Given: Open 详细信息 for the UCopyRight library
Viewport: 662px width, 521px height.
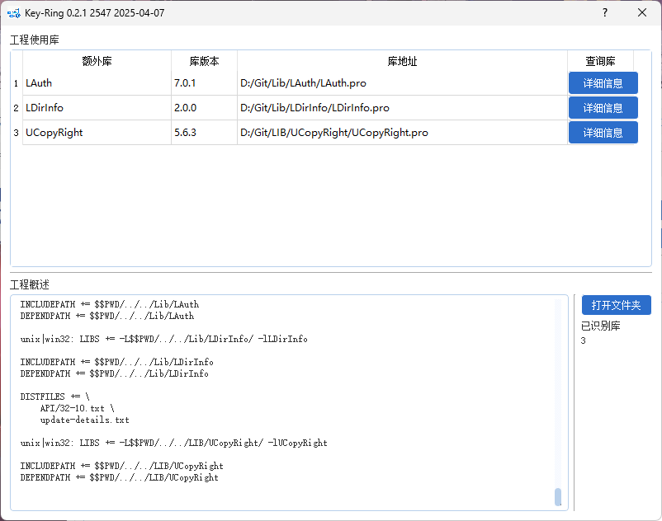Looking at the screenshot, I should point(603,133).
